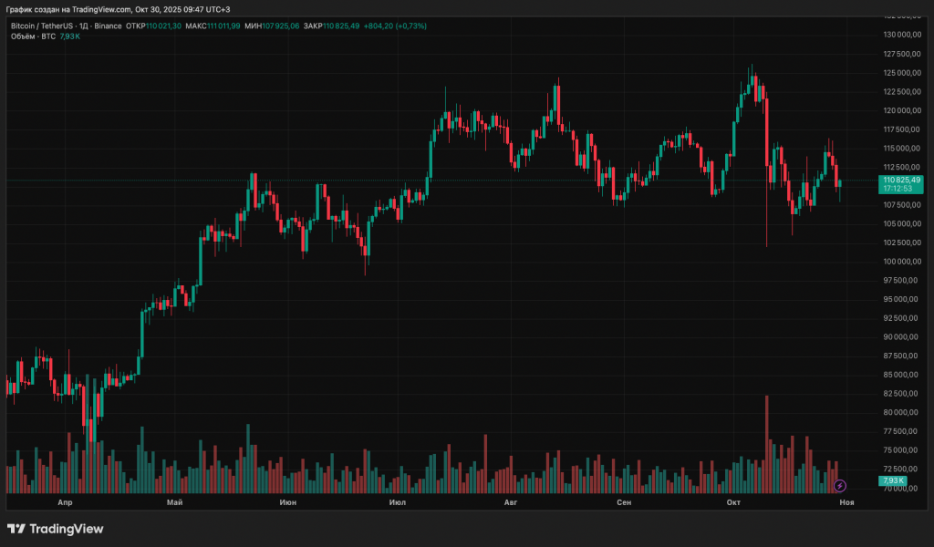Click the ОТКР open price value in the legend

[x=163, y=26]
